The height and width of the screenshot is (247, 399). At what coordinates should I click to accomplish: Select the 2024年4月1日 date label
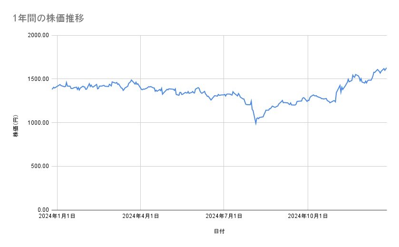(140, 217)
